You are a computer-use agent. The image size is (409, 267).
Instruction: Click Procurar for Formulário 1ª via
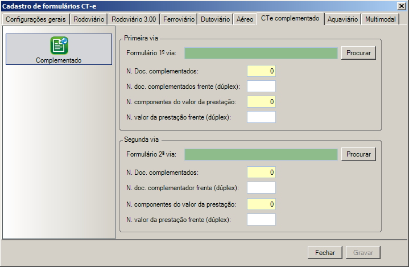pos(358,53)
